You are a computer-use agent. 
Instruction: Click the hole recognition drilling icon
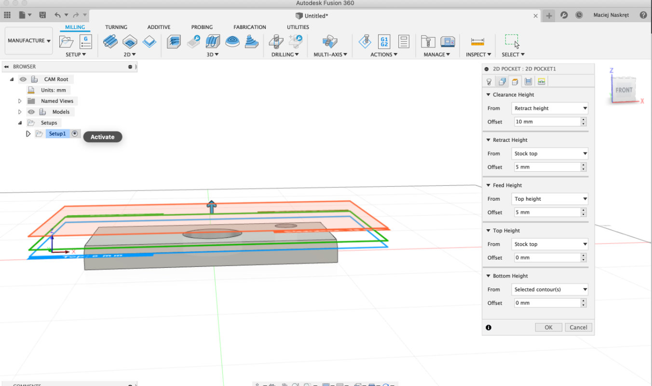[296, 41]
